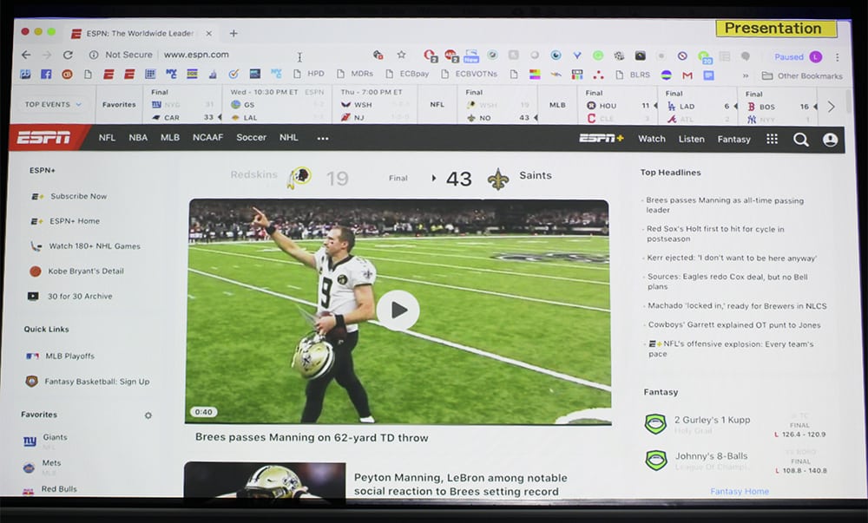Reload the page in the browser
The height and width of the screenshot is (523, 868).
[68, 55]
